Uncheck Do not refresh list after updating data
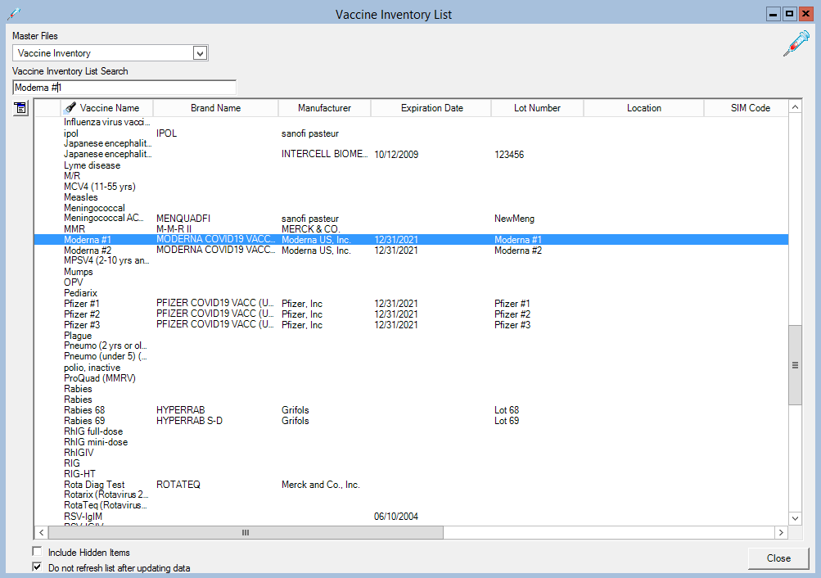The image size is (821, 578). [x=38, y=567]
